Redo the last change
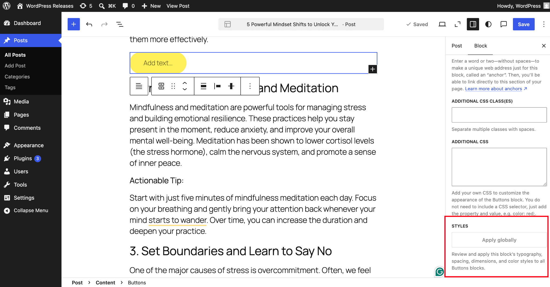Screen dimensions: 550x287 tap(104, 24)
